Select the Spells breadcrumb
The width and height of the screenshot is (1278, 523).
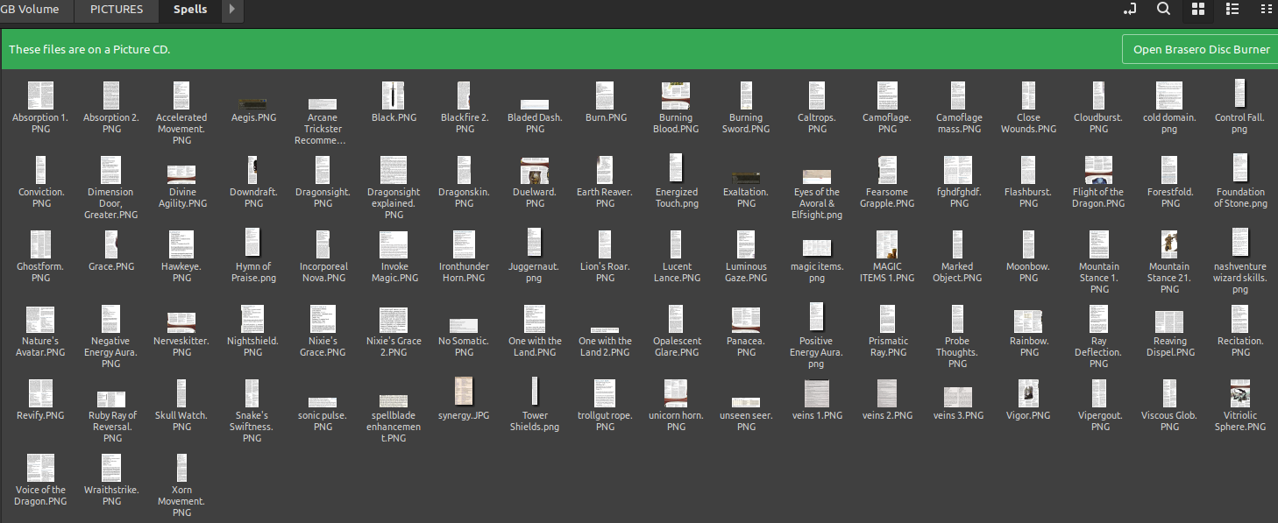pos(190,10)
